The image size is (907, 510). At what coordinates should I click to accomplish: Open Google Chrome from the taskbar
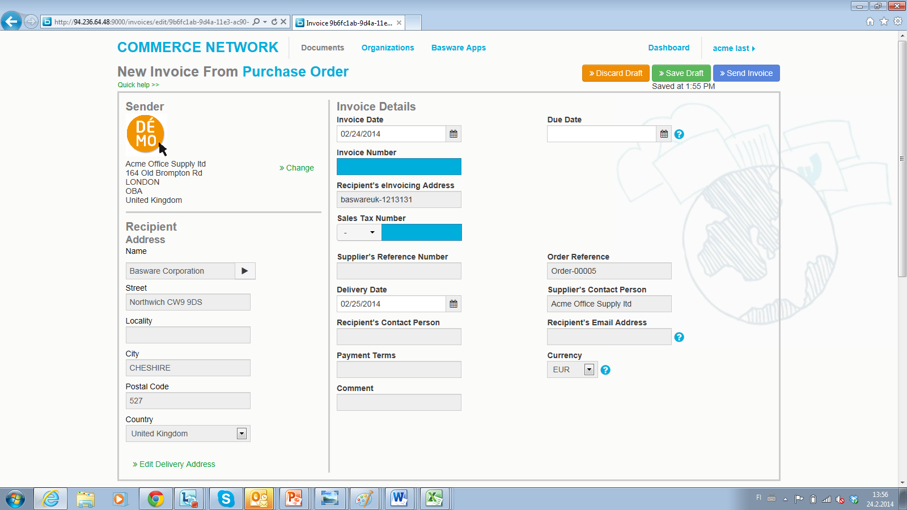(x=156, y=499)
